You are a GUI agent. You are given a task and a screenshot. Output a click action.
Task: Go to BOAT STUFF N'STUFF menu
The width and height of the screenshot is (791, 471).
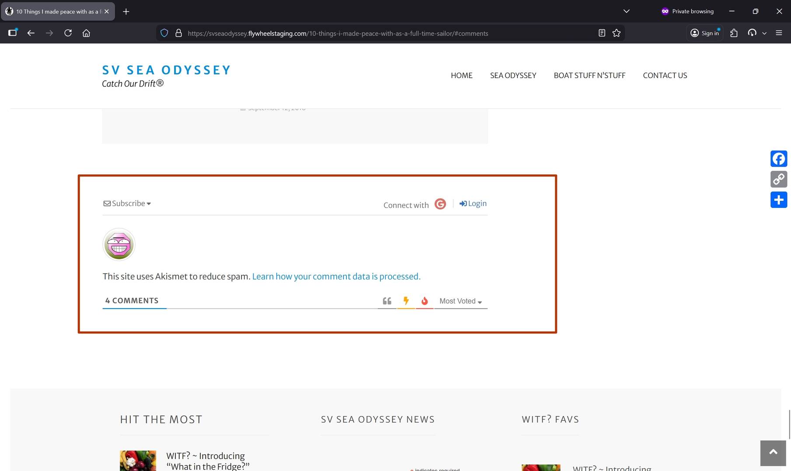pyautogui.click(x=589, y=76)
